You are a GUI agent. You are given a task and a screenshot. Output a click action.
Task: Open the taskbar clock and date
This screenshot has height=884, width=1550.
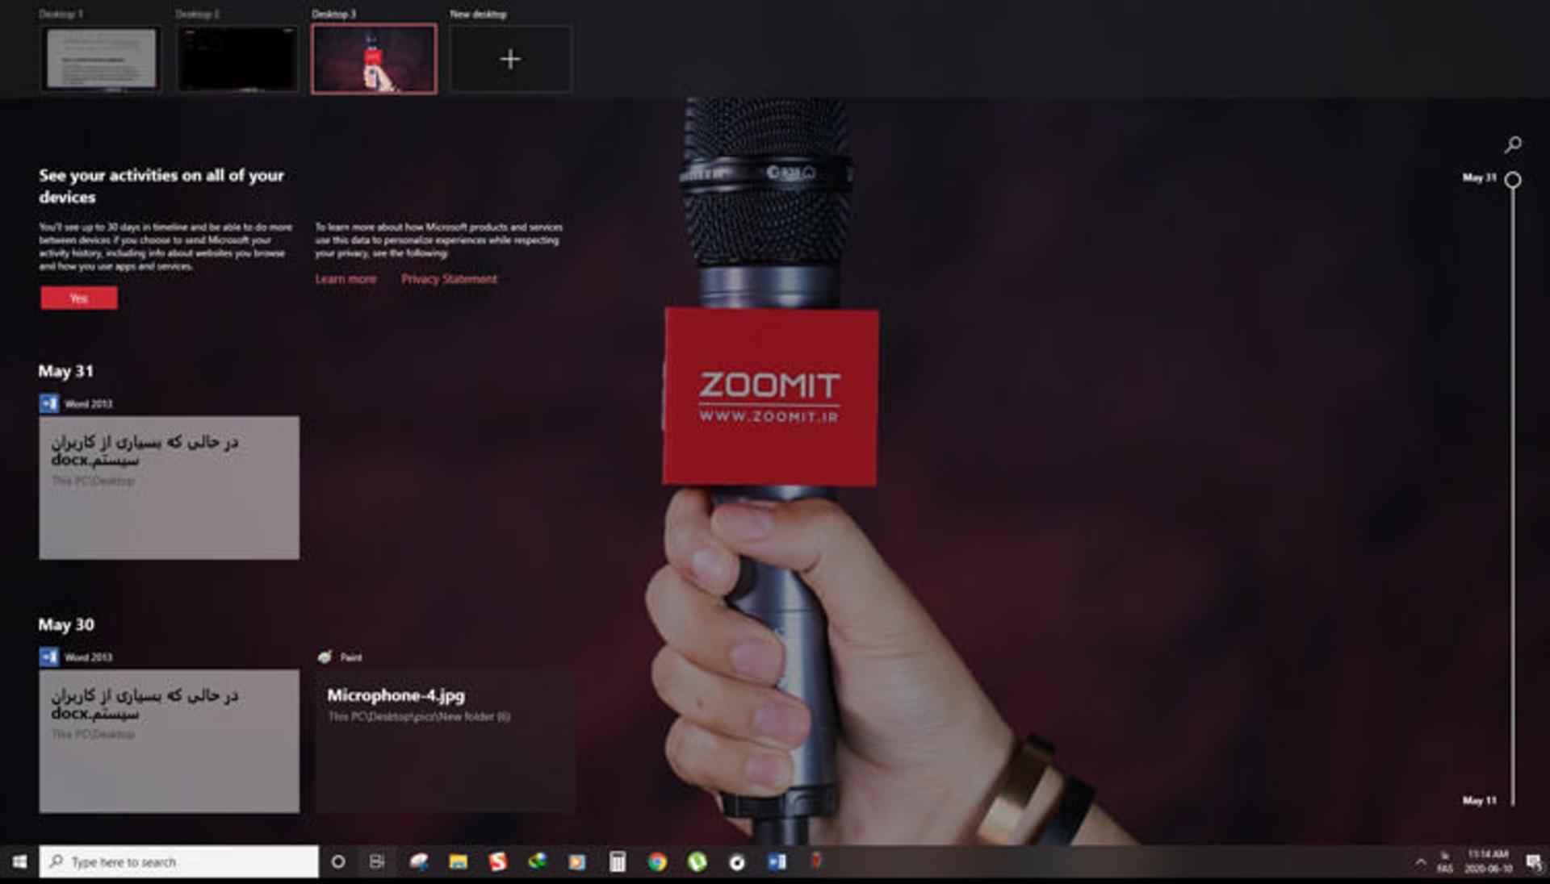(1489, 861)
